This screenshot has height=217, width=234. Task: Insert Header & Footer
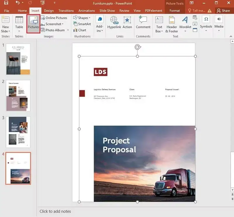coord(172,24)
